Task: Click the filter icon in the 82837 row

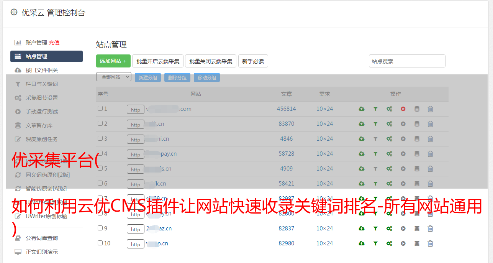Action: pos(375,228)
